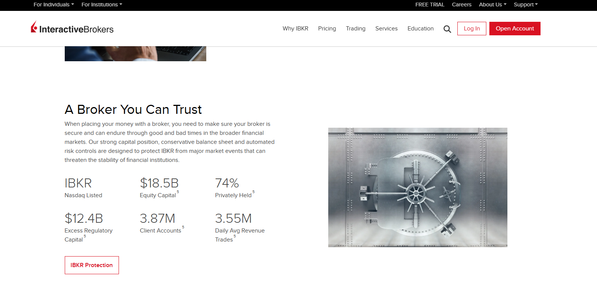Image resolution: width=597 pixels, height=299 pixels.
Task: Go to the Education menu
Action: tap(420, 29)
